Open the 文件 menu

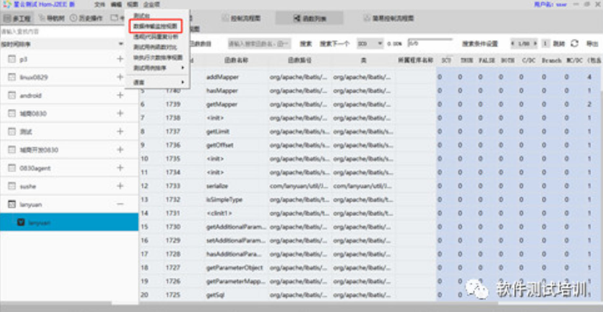tap(100, 5)
